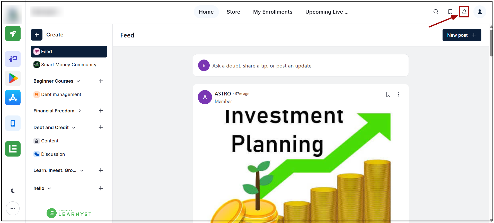This screenshot has width=494, height=223.
Task: Open bookmarks icon in top bar
Action: click(x=450, y=12)
